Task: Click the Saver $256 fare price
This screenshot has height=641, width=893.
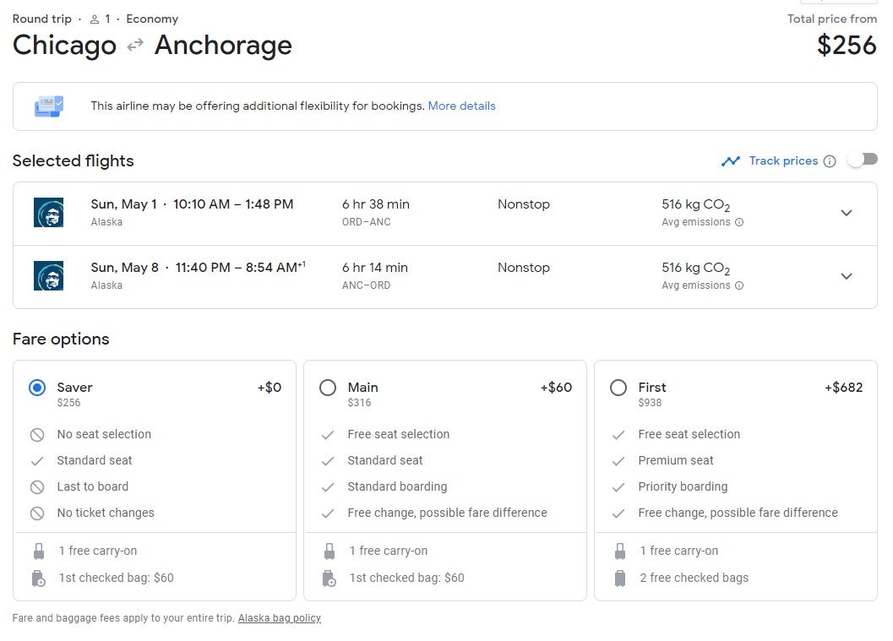Action: pos(68,403)
